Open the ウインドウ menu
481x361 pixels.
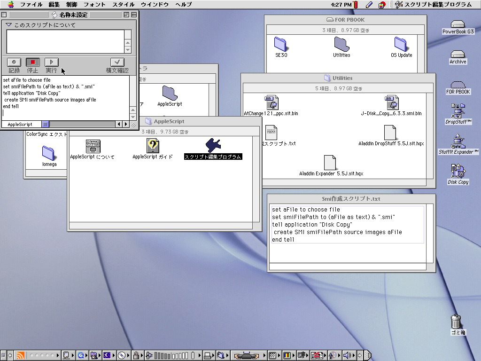155,4
